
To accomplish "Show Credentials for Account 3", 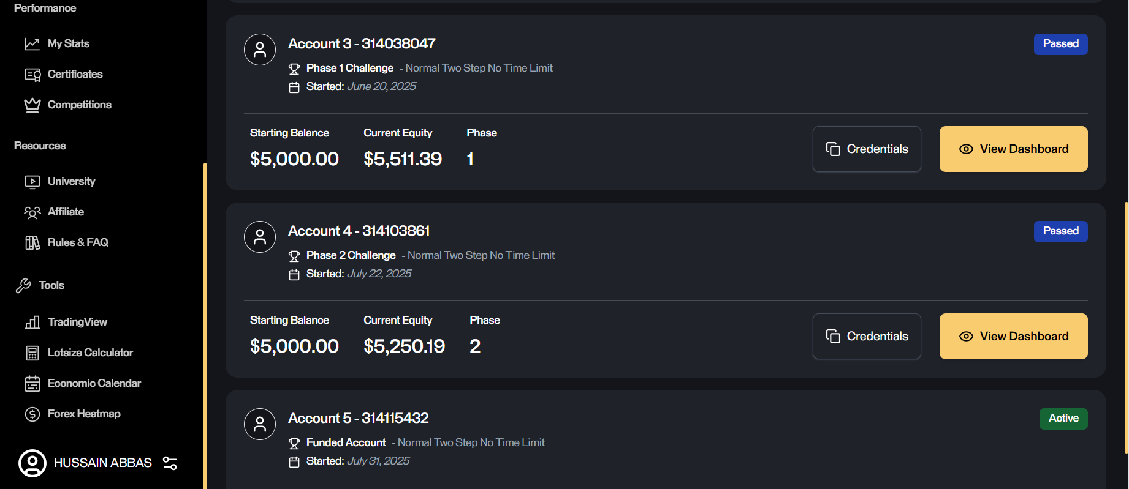I will 867,149.
